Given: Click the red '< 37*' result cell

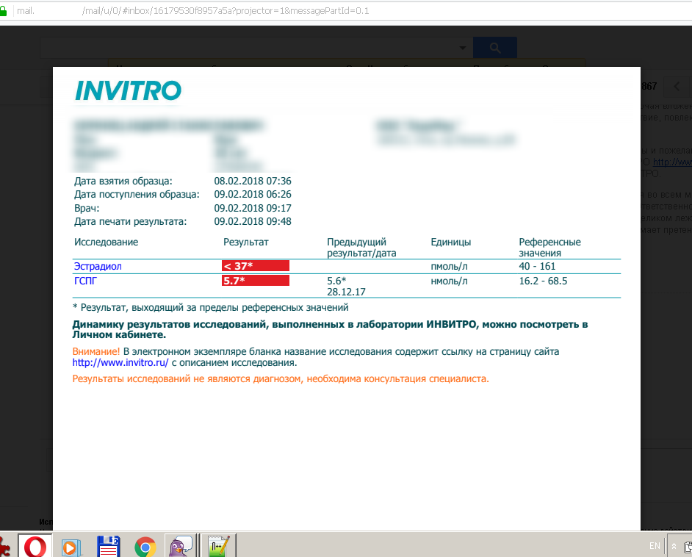Looking at the screenshot, I should click(x=256, y=266).
